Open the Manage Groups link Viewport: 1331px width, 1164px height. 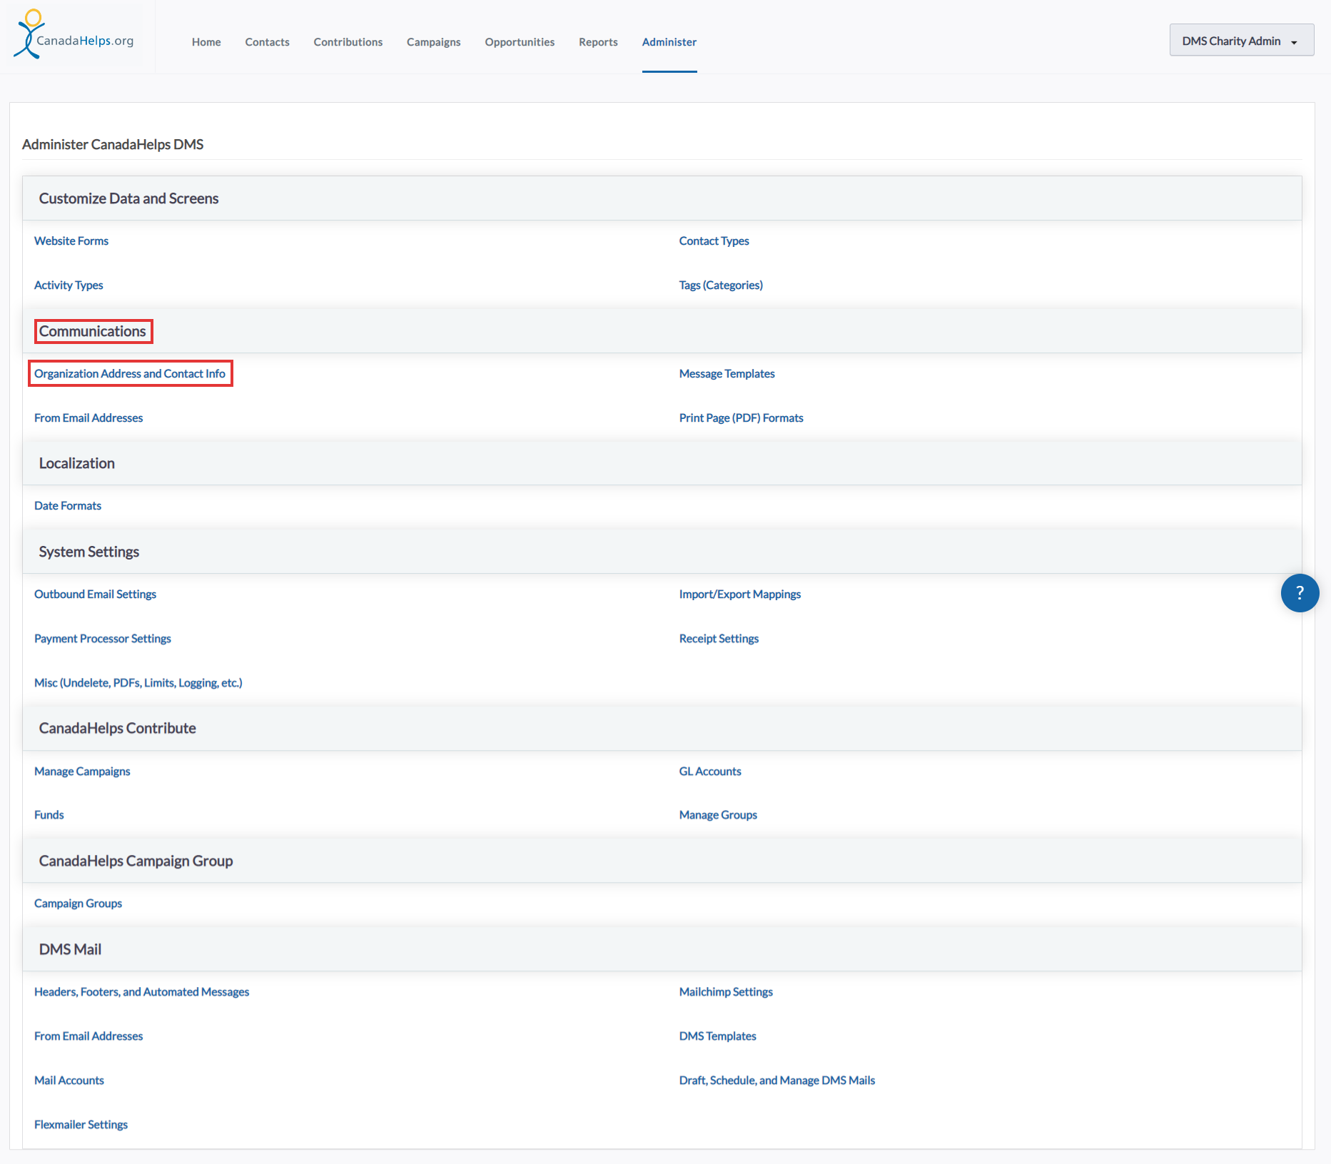point(718,815)
